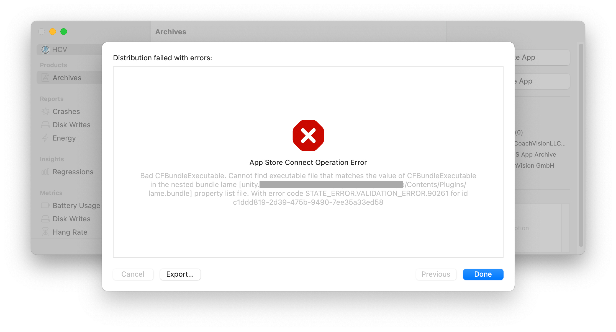Click the HCV app icon in sidebar
Screen dimensions: 616x332
point(45,50)
